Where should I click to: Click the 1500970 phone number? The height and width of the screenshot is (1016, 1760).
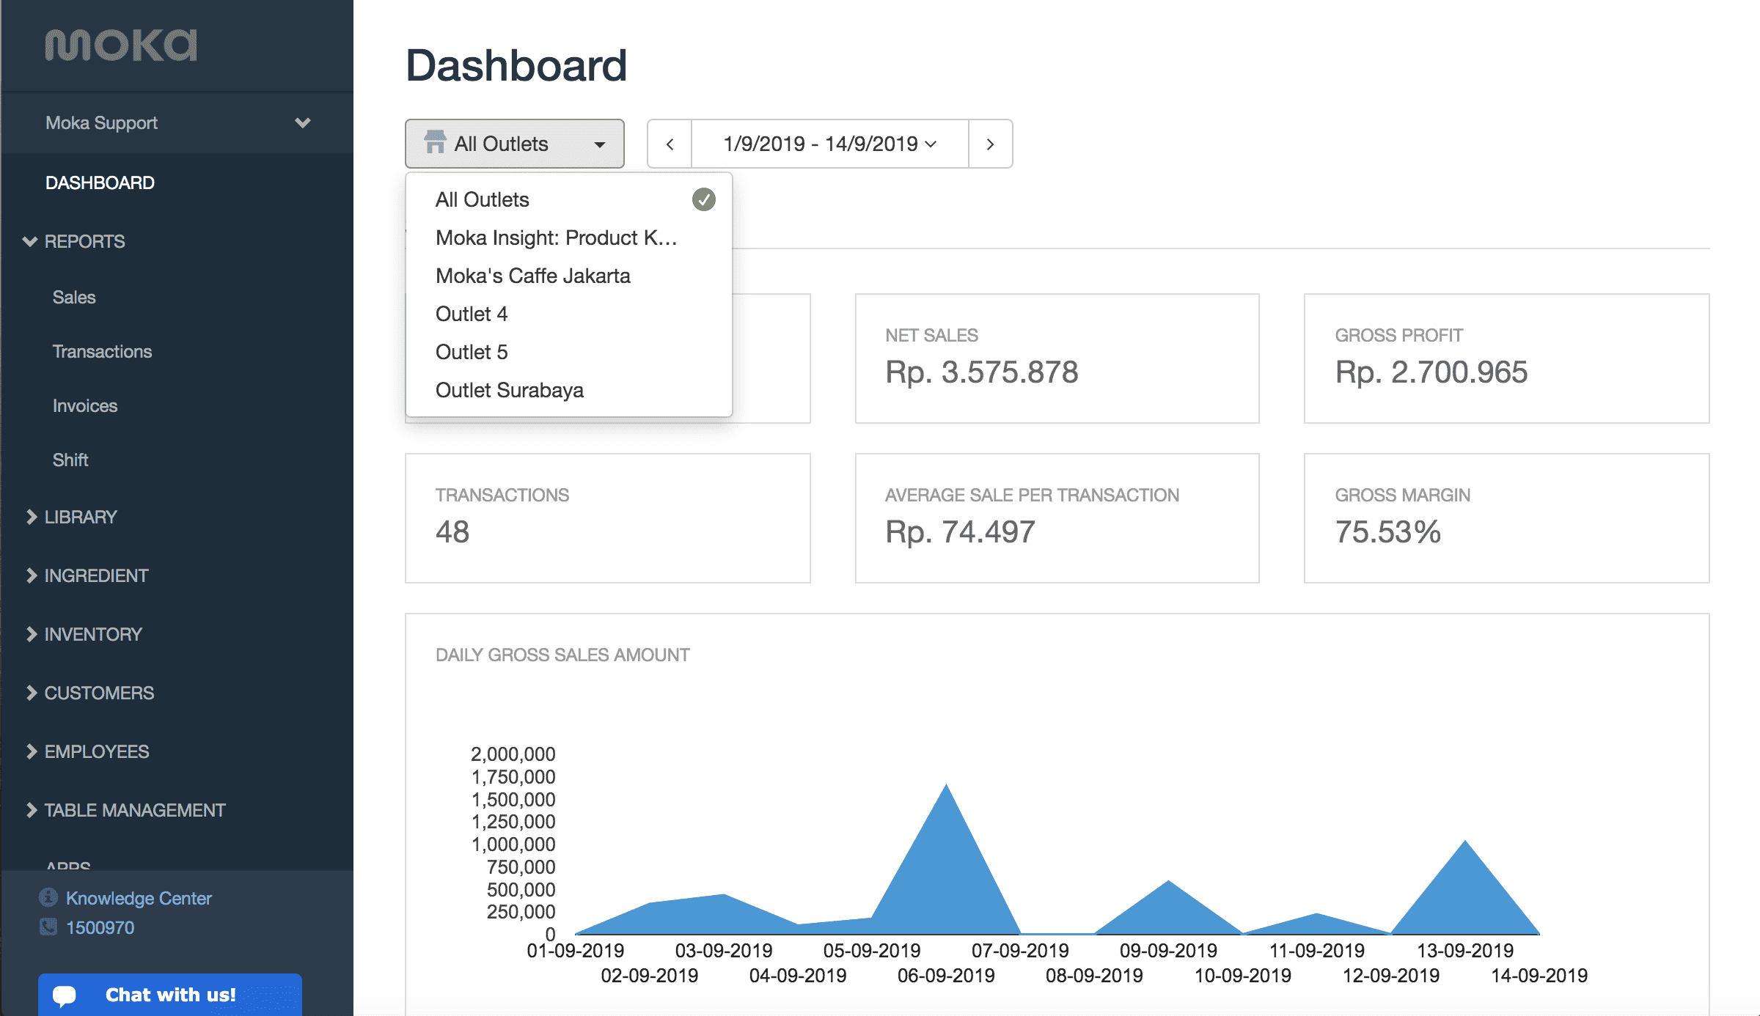click(100, 927)
